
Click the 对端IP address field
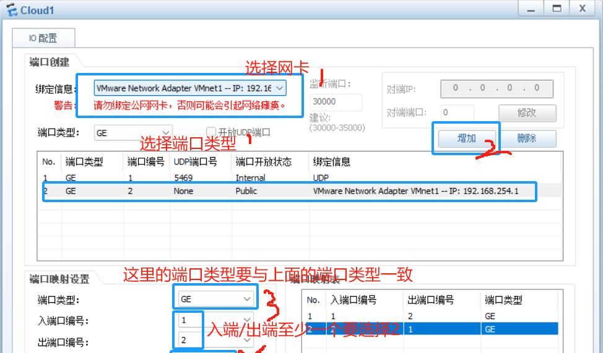click(x=497, y=89)
